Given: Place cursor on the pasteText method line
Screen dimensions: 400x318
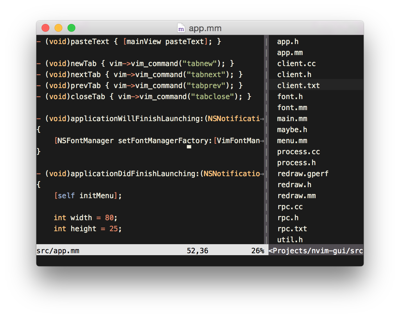Looking at the screenshot, I should coord(129,41).
